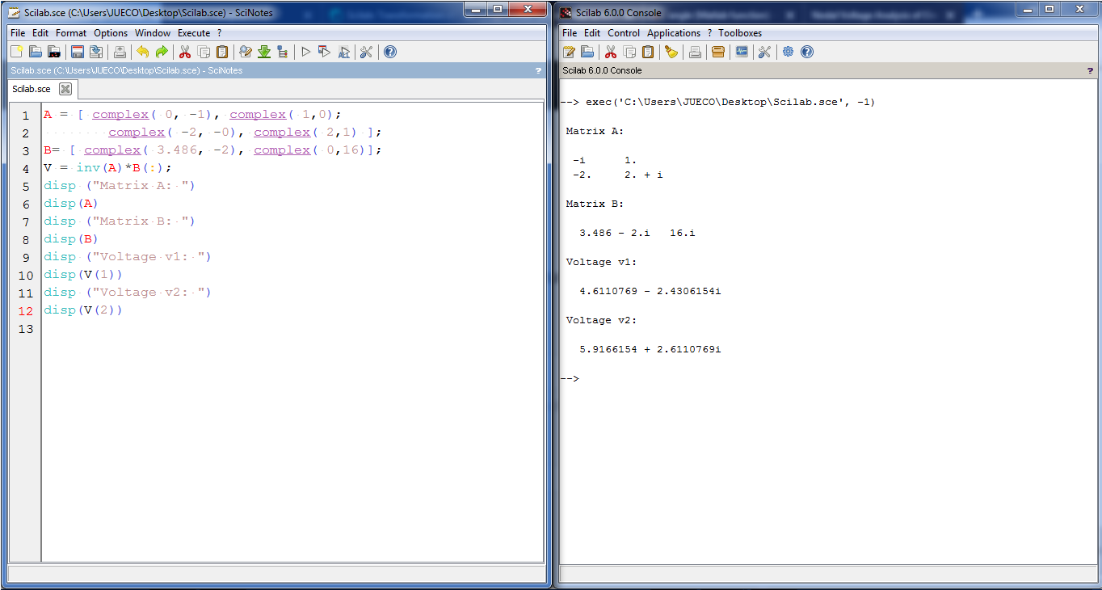Close the Scilab.sce tab
The image size is (1102, 590).
tap(65, 89)
